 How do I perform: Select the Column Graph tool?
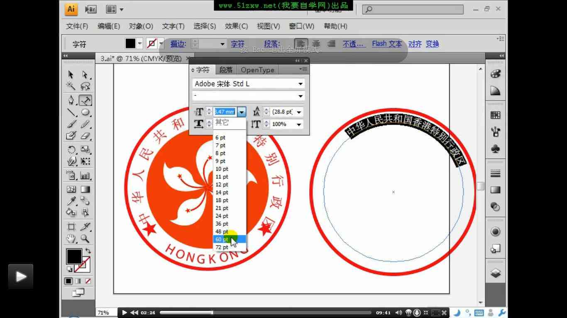coord(85,176)
